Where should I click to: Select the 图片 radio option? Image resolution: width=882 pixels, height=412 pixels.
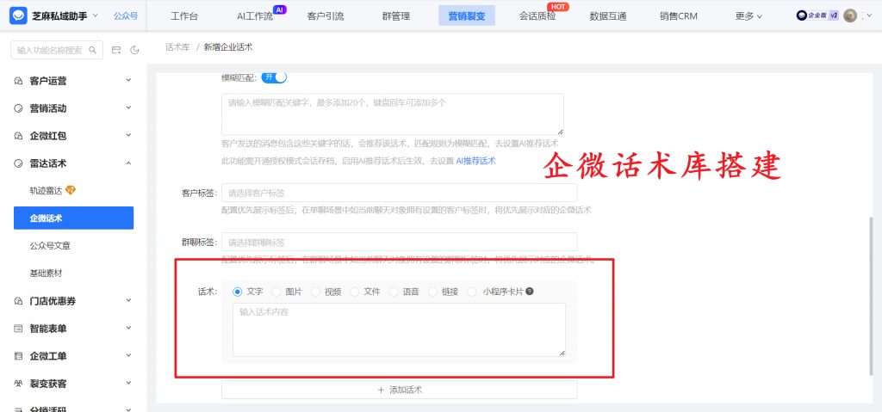click(276, 292)
